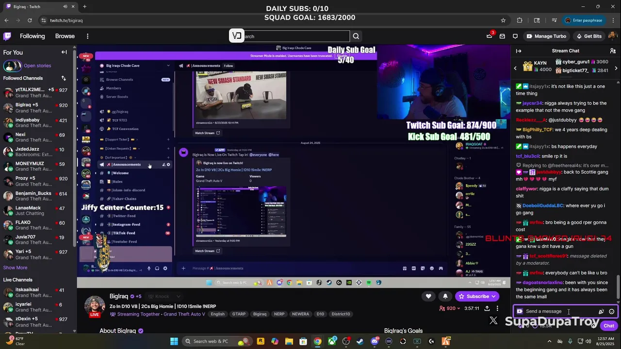Select the BigIraq - Twitch browser tab

[40, 7]
